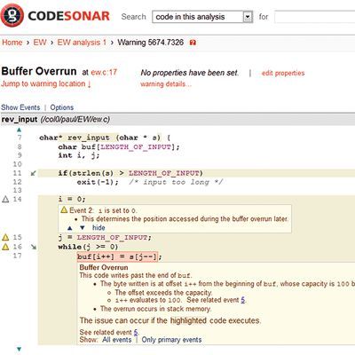355x355 pixels.
Task: Open the EW analysis 1 breadcrumb
Action: 82,43
